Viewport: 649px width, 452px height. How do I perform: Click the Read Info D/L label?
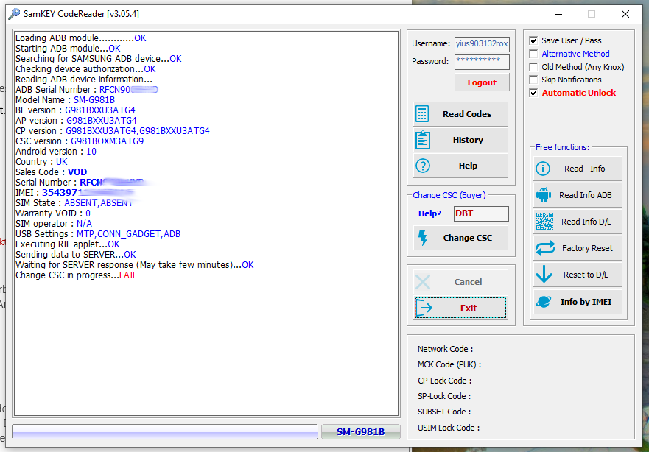coord(586,222)
